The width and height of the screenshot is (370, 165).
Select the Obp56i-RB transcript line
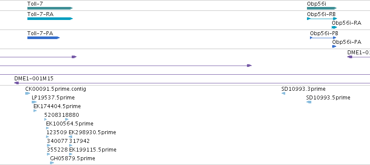[322, 19]
